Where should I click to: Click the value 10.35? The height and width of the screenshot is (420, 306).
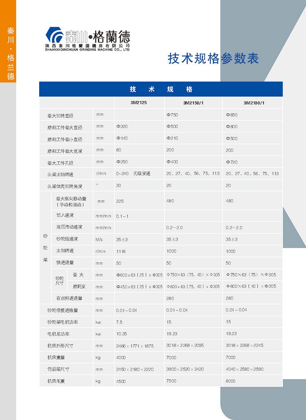pyautogui.click(x=122, y=334)
